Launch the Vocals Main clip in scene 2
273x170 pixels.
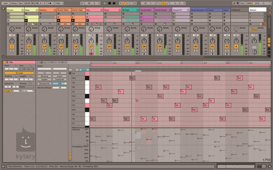141,17
